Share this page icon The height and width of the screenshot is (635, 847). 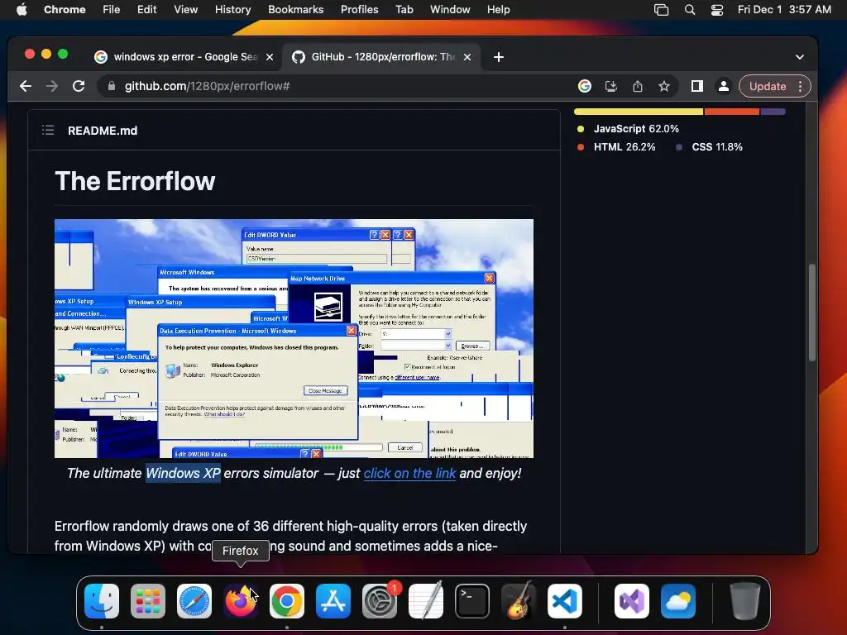click(x=638, y=86)
